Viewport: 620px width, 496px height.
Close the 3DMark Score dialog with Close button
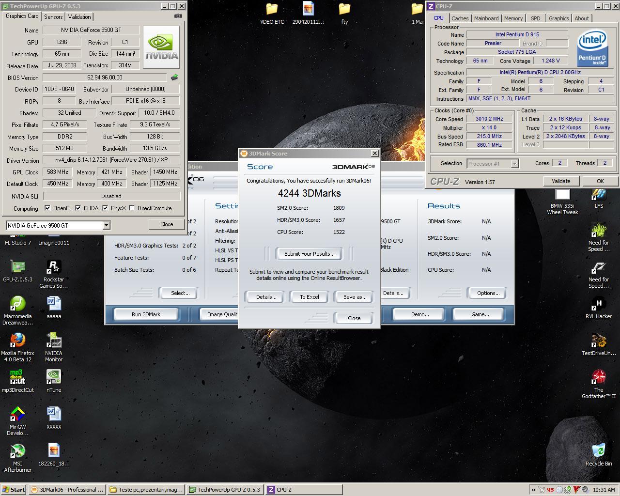(x=354, y=318)
